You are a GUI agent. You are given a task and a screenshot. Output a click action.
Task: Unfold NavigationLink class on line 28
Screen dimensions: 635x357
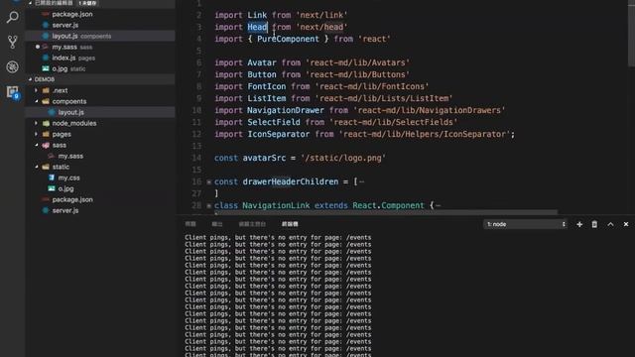209,205
